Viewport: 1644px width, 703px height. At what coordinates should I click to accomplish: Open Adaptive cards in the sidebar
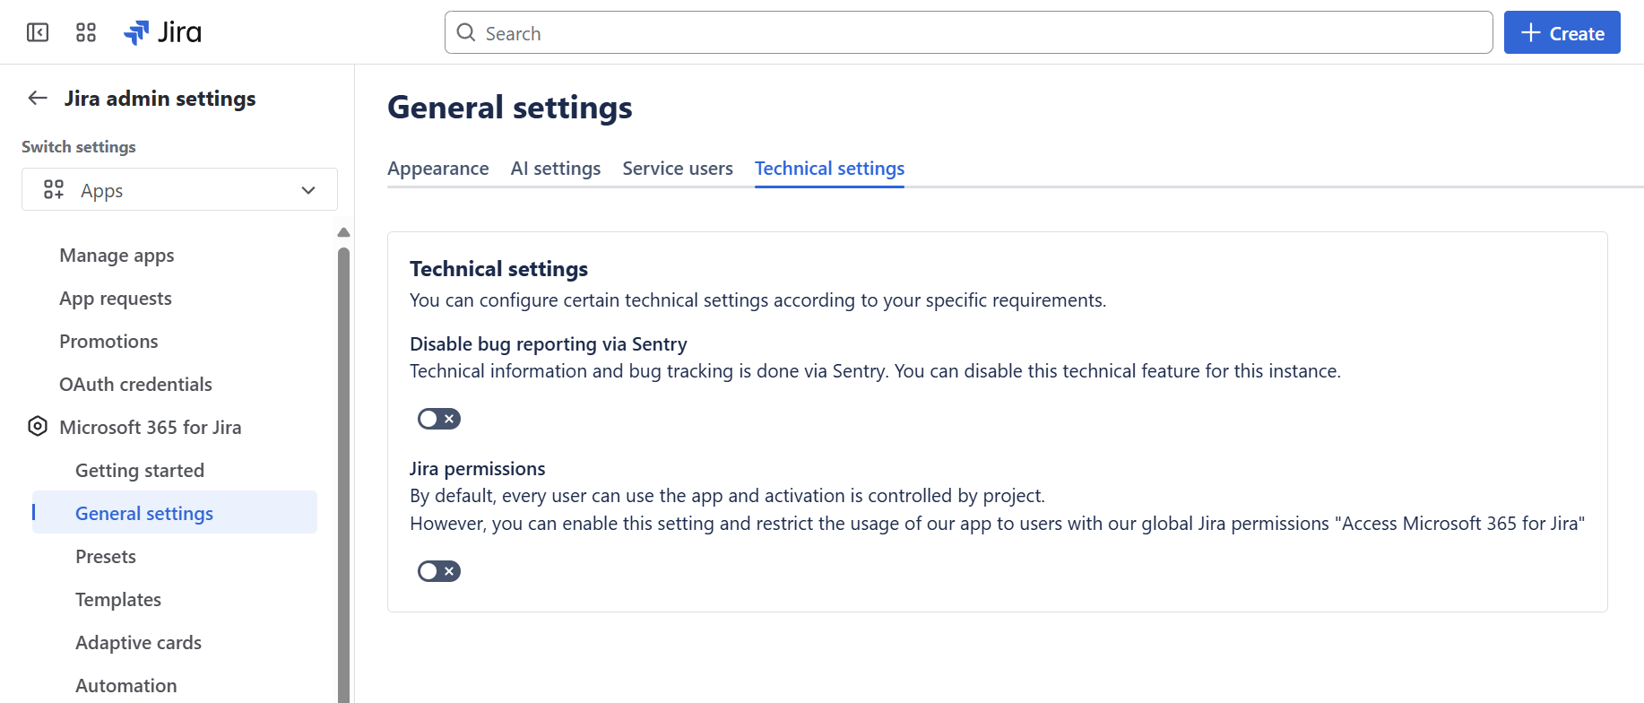(138, 643)
